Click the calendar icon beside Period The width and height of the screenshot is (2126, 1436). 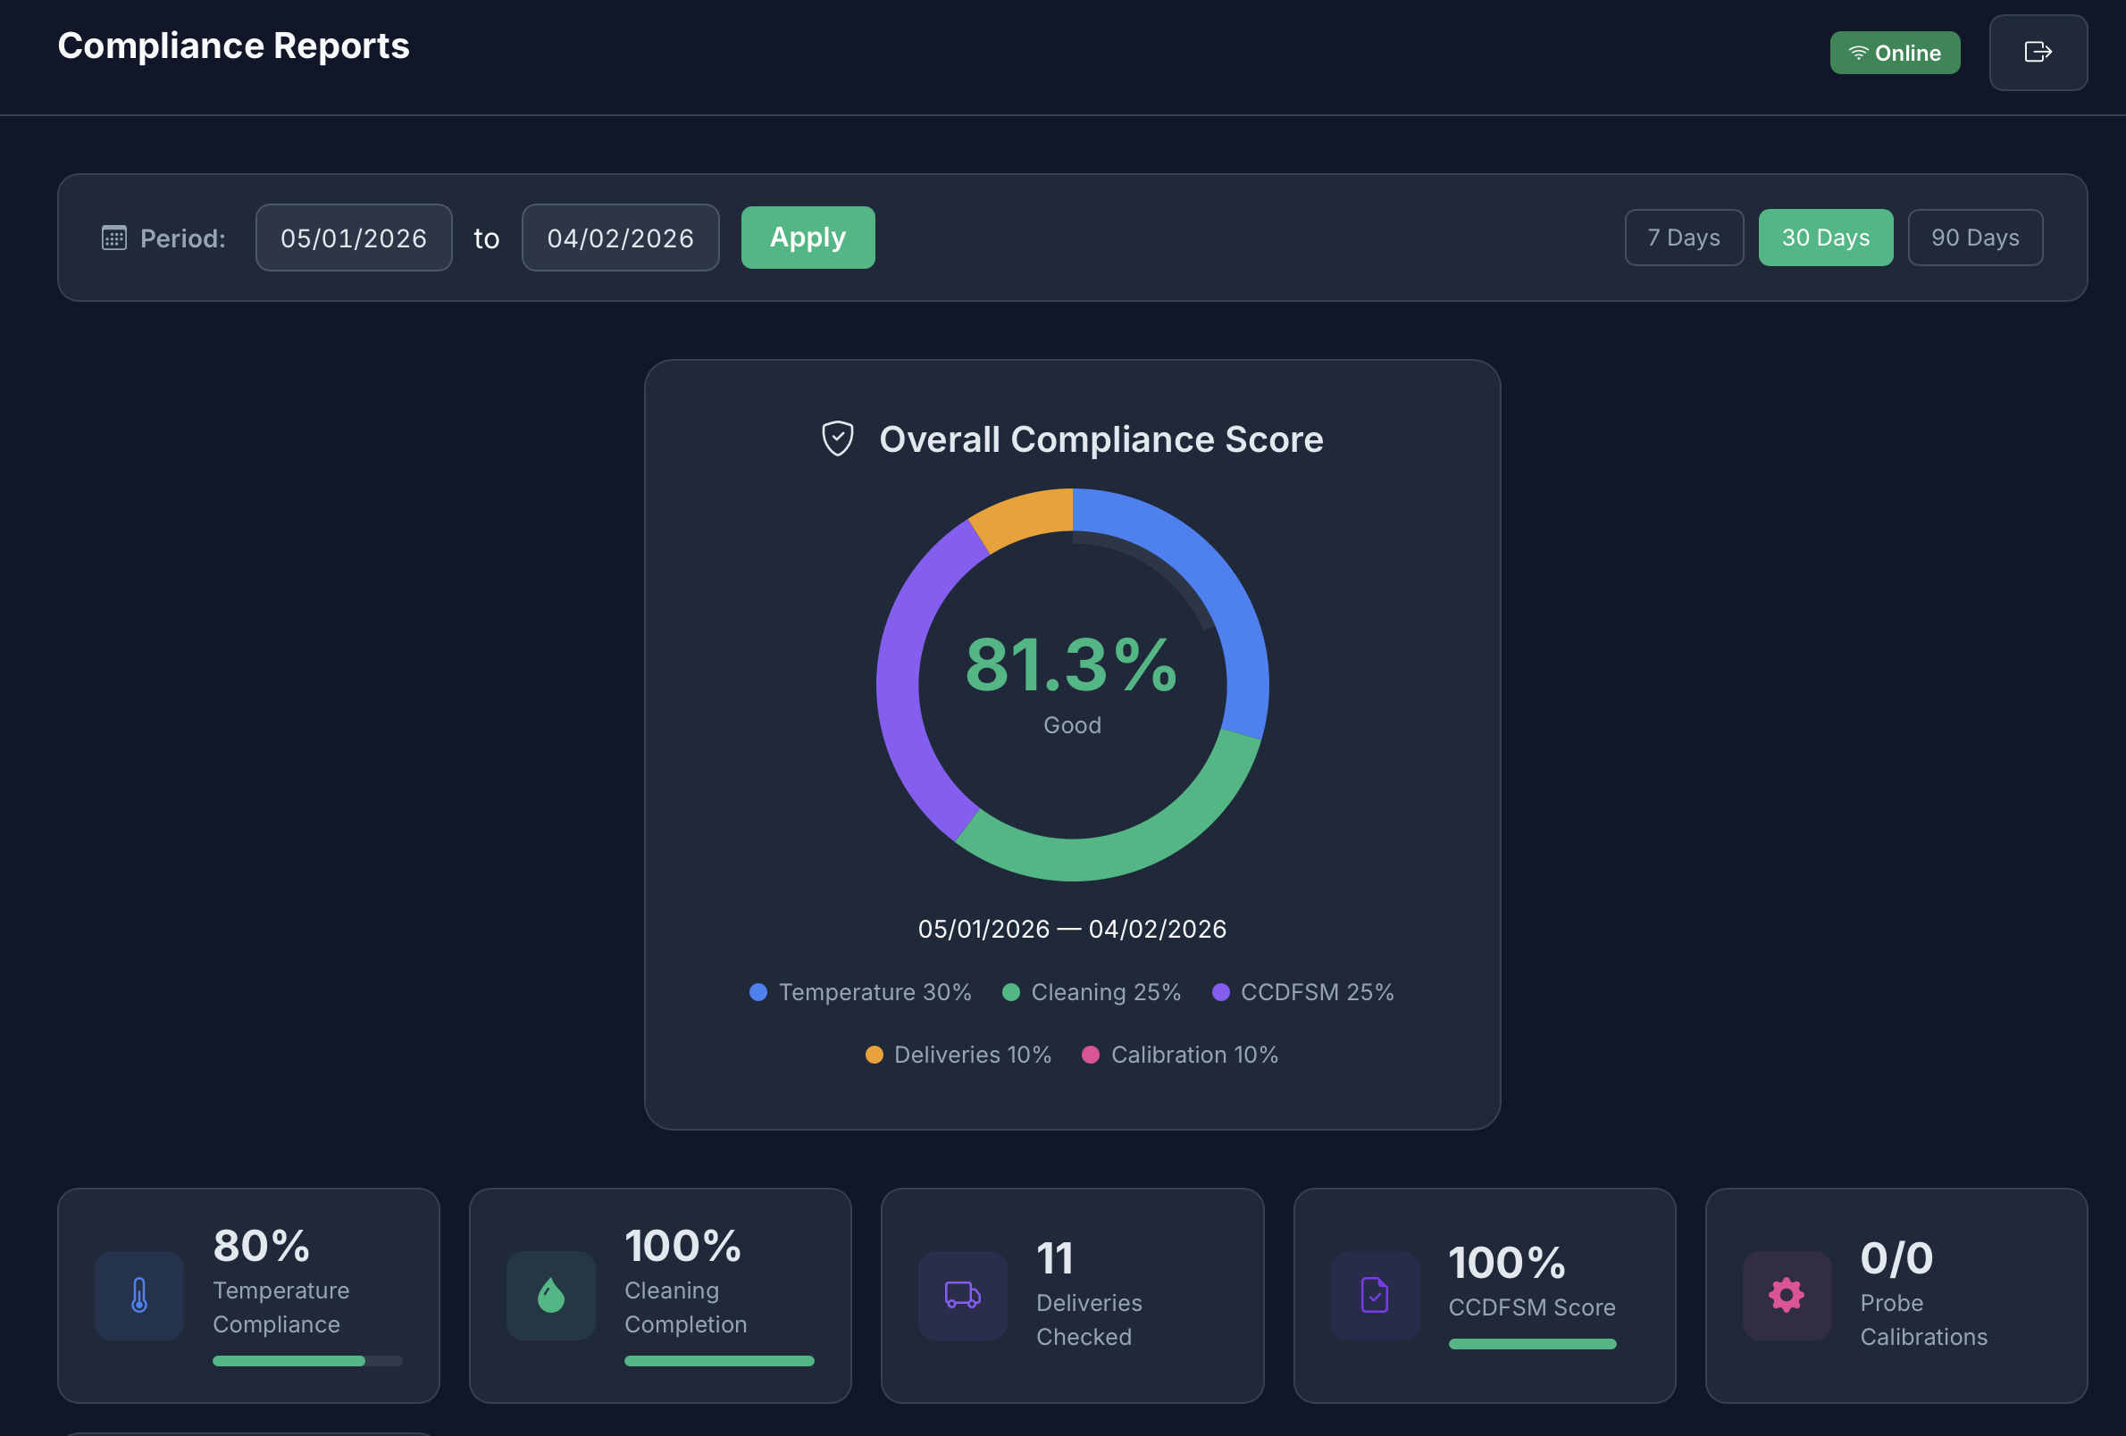[113, 238]
